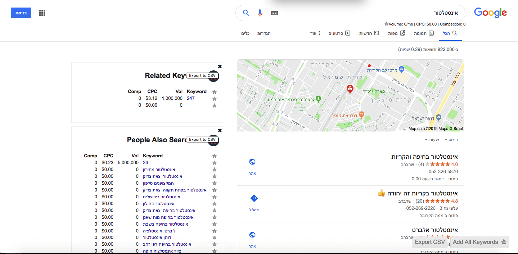Toggle star for keyword 247
This screenshot has width=518, height=254.
click(x=215, y=98)
